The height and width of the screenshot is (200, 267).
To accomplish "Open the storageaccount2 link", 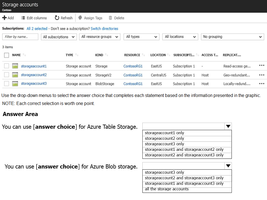I will (34, 75).
